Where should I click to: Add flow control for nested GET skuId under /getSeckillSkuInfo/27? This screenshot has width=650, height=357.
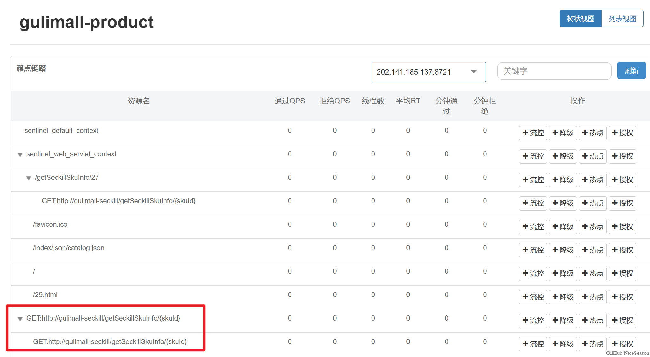click(x=533, y=203)
